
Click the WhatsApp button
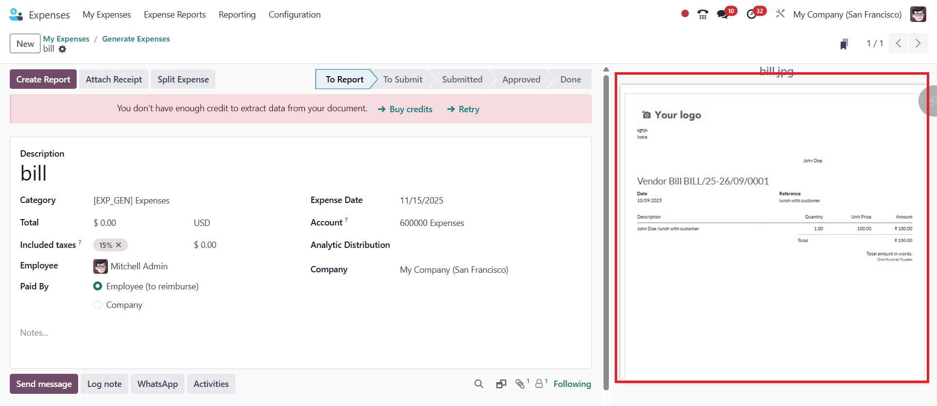click(158, 384)
